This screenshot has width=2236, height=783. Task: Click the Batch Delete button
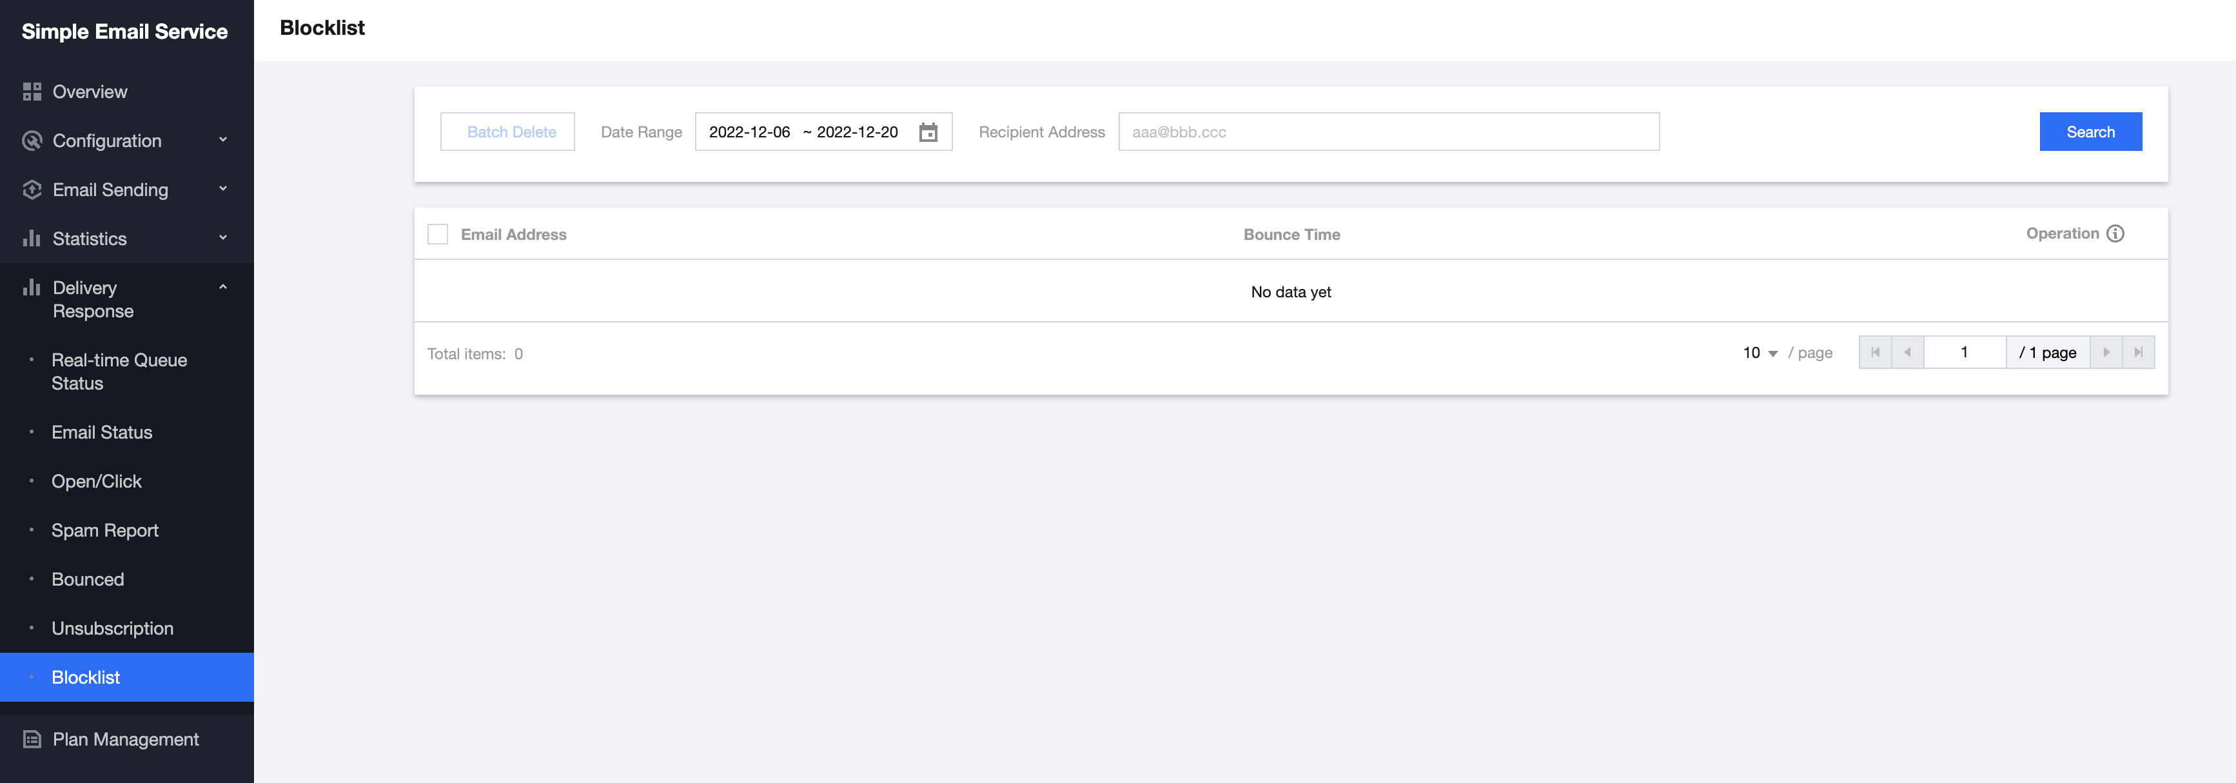pos(507,132)
